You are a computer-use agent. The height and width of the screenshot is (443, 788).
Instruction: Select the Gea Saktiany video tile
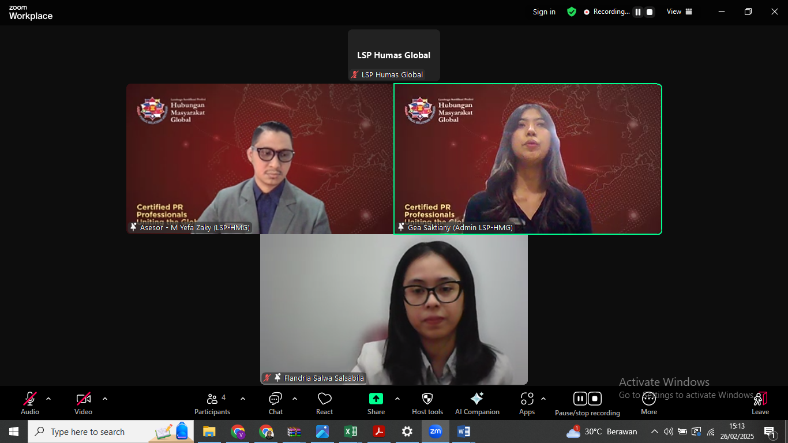528,159
